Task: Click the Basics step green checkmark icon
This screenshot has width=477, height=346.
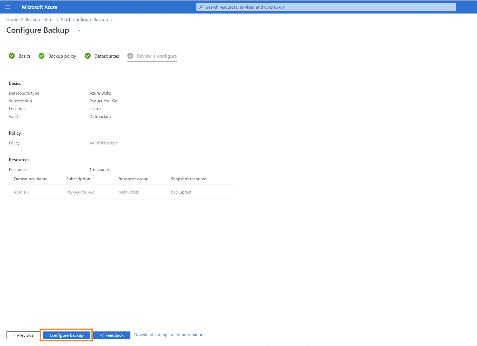Action: click(12, 56)
